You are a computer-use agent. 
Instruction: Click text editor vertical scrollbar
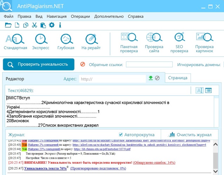[216, 111]
